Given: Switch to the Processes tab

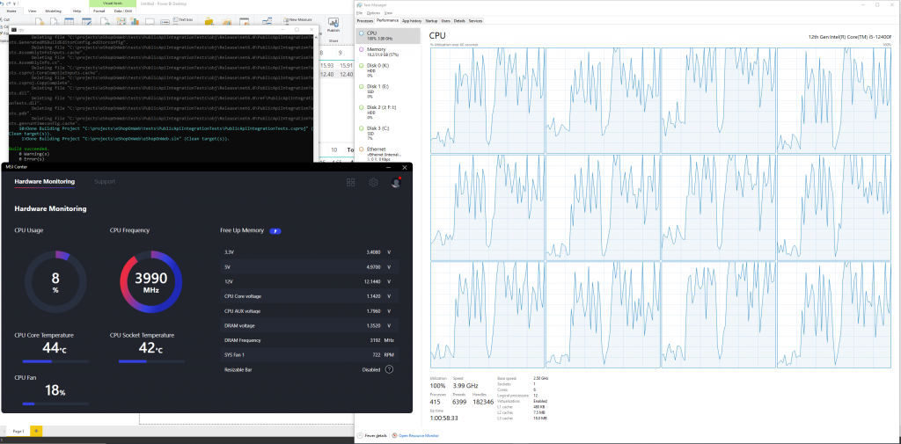Looking at the screenshot, I should tap(365, 20).
